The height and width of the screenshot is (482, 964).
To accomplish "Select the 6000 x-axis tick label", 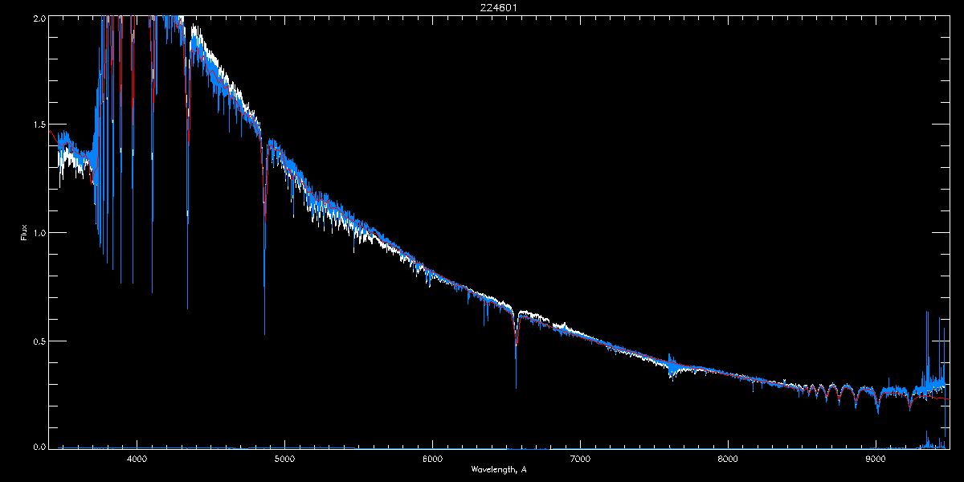I will pos(432,458).
